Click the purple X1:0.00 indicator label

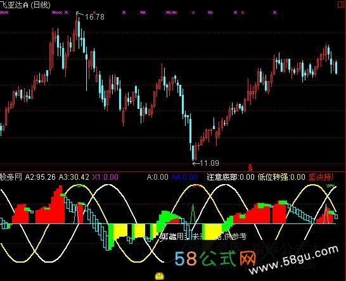point(105,177)
